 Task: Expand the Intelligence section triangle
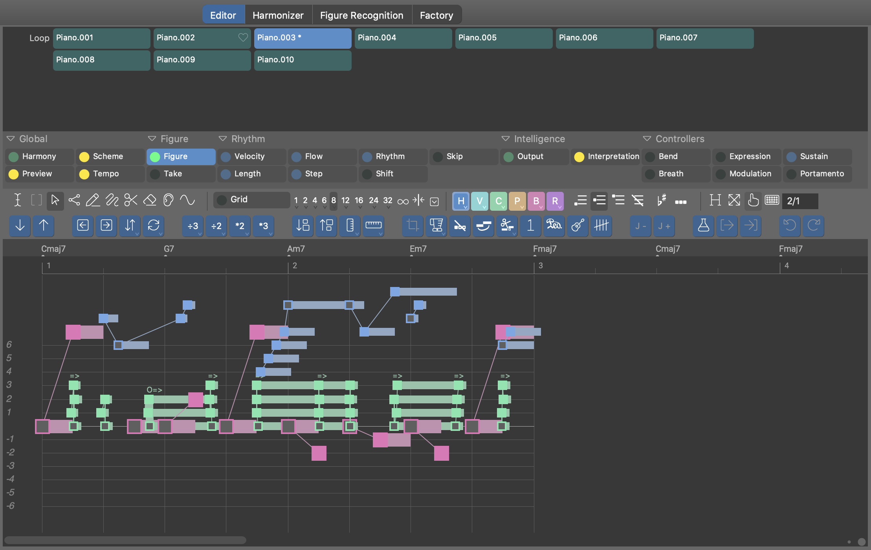tap(506, 139)
